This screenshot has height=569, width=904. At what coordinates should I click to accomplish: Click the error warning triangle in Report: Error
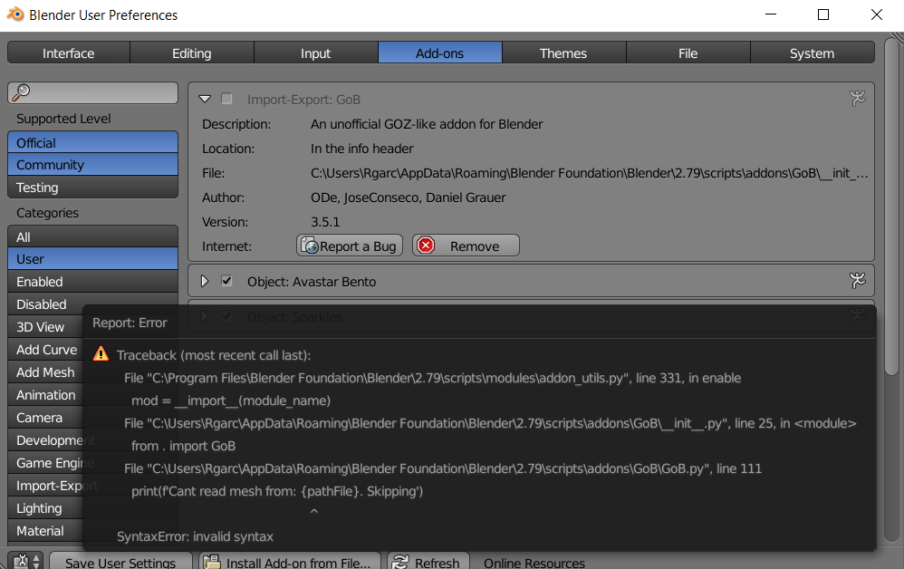(101, 353)
